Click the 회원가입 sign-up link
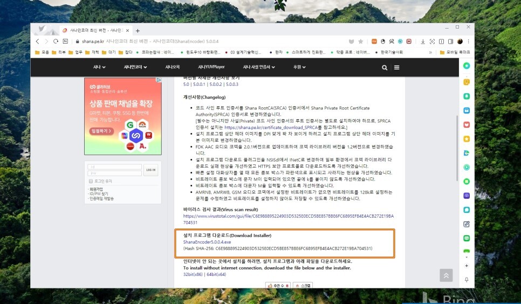Image resolution: width=521 pixels, height=304 pixels. [x=96, y=189]
